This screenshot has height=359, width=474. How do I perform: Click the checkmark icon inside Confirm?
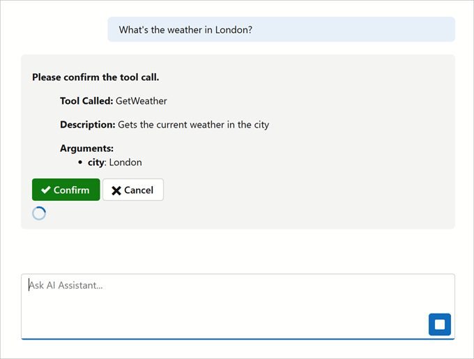coord(45,190)
